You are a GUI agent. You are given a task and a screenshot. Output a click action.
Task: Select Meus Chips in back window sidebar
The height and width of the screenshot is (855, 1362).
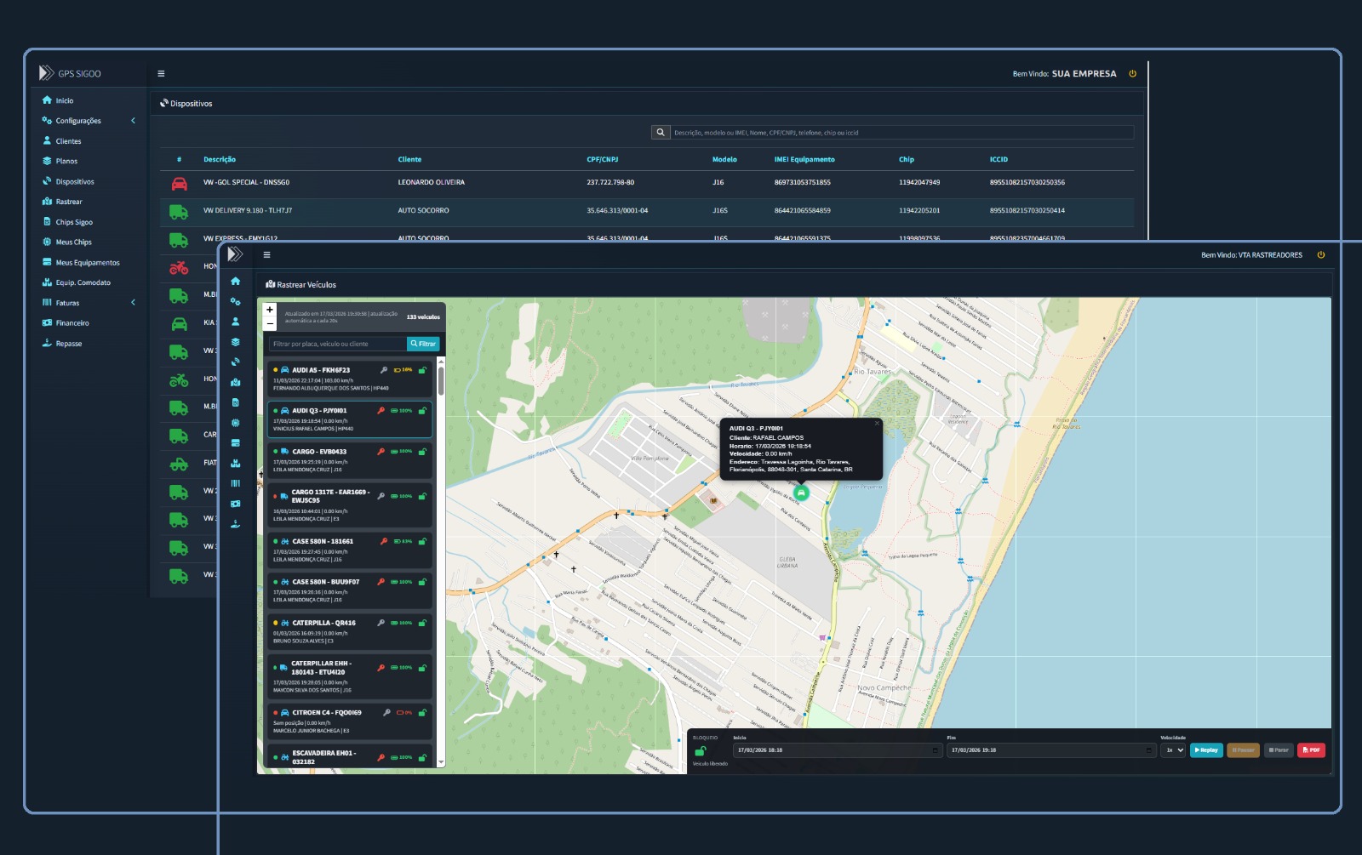click(x=66, y=242)
